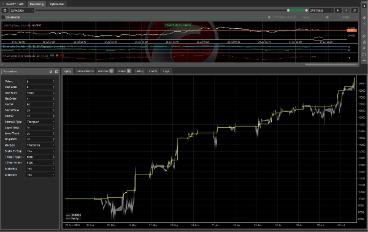
Task: Adjust the Speed slider handle
Action: 327,17
